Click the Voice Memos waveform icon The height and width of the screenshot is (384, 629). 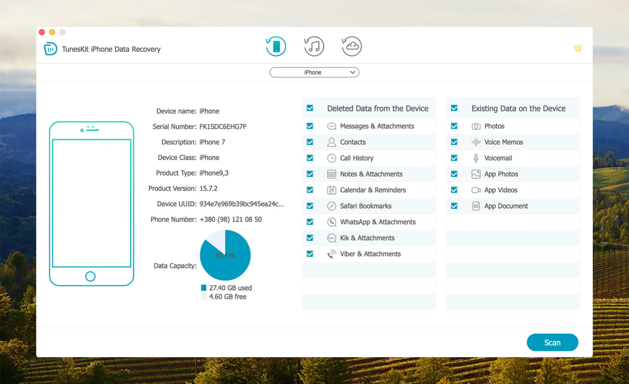[476, 142]
